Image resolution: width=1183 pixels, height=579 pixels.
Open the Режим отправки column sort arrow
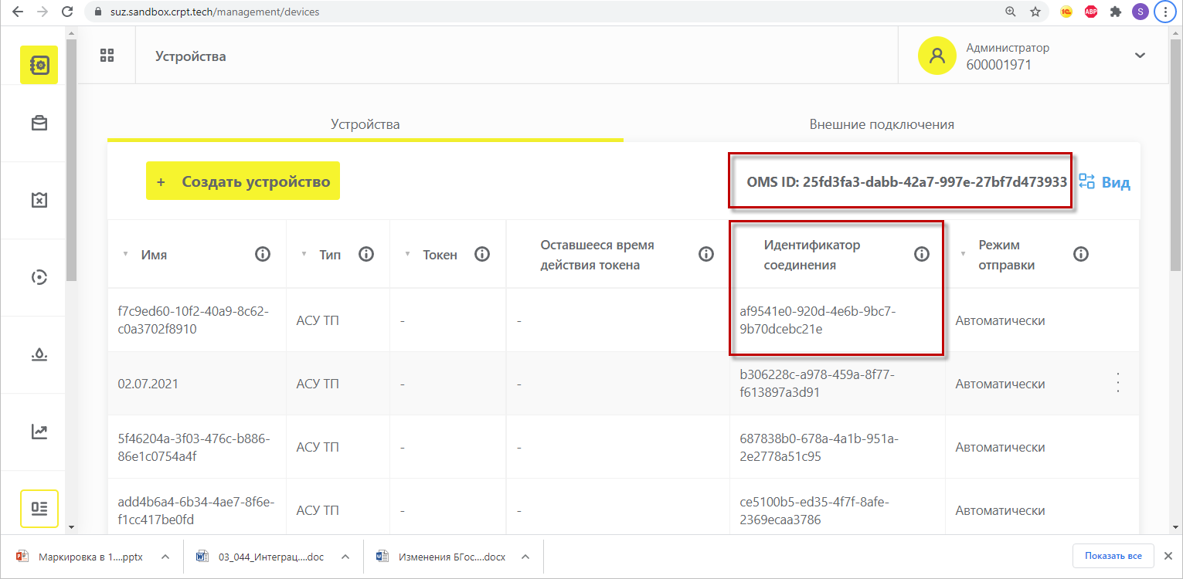click(x=963, y=255)
